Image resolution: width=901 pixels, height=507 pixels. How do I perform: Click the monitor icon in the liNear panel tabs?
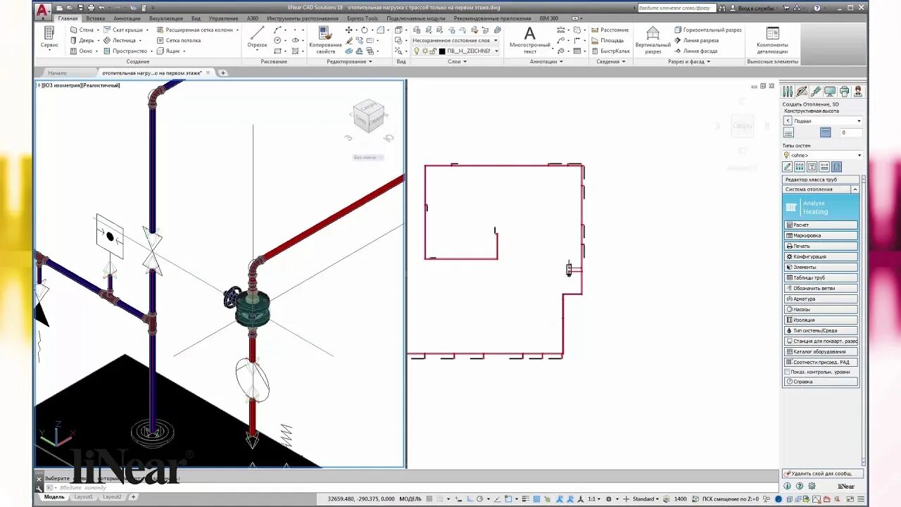pyautogui.click(x=830, y=92)
